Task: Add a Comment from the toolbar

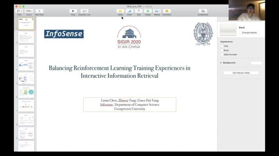Action: coord(167,11)
